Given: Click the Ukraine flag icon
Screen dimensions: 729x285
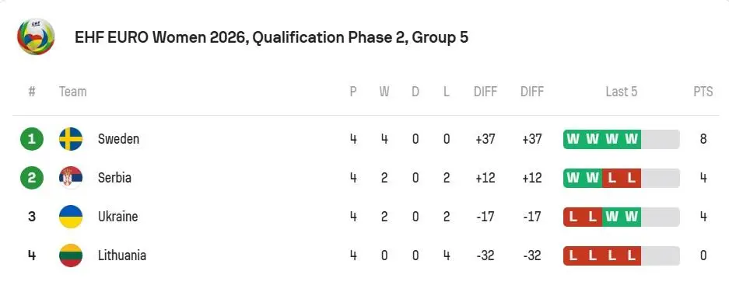Looking at the screenshot, I should pos(71,217).
